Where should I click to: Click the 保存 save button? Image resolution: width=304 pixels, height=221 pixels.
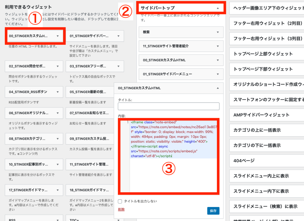coord(213,211)
